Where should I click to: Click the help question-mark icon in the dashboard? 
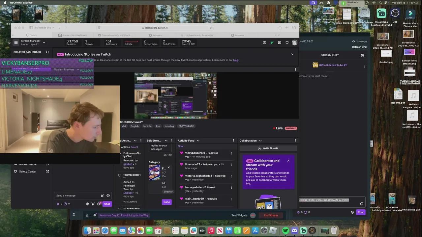(x=264, y=42)
